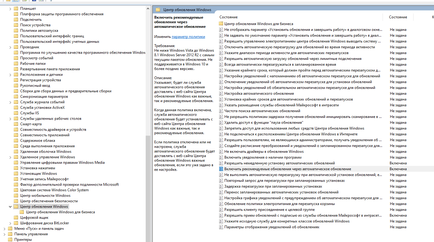Click the folder icon of Цифровой ящик
434x242 pixels.
pos(16,218)
